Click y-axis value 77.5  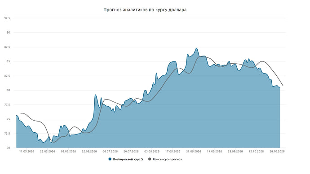pos(7,104)
